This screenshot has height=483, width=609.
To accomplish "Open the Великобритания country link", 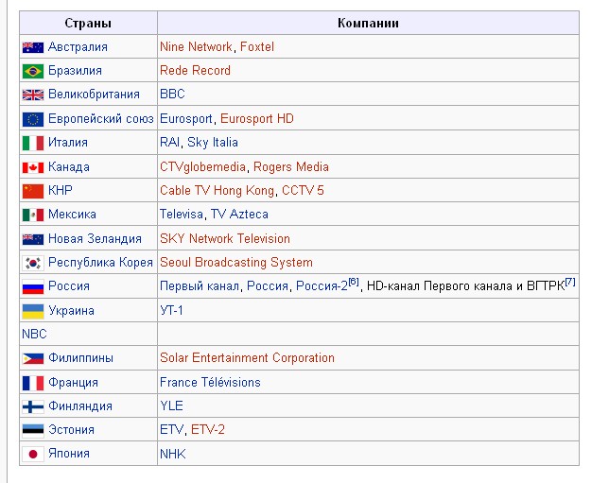I will tap(94, 95).
